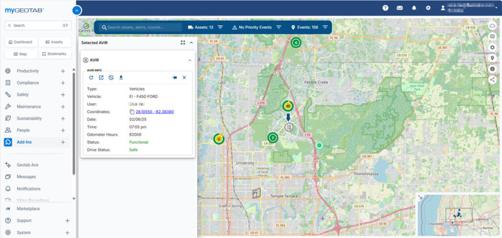Screen dimensions: 502x238
Task: Click the map search assets field
Action: [x=141, y=27]
